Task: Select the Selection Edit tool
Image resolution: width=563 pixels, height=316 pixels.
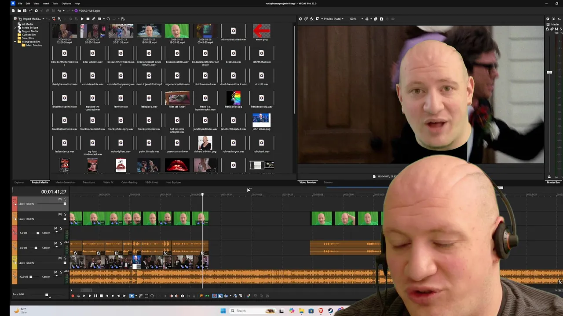Action: coord(146,296)
